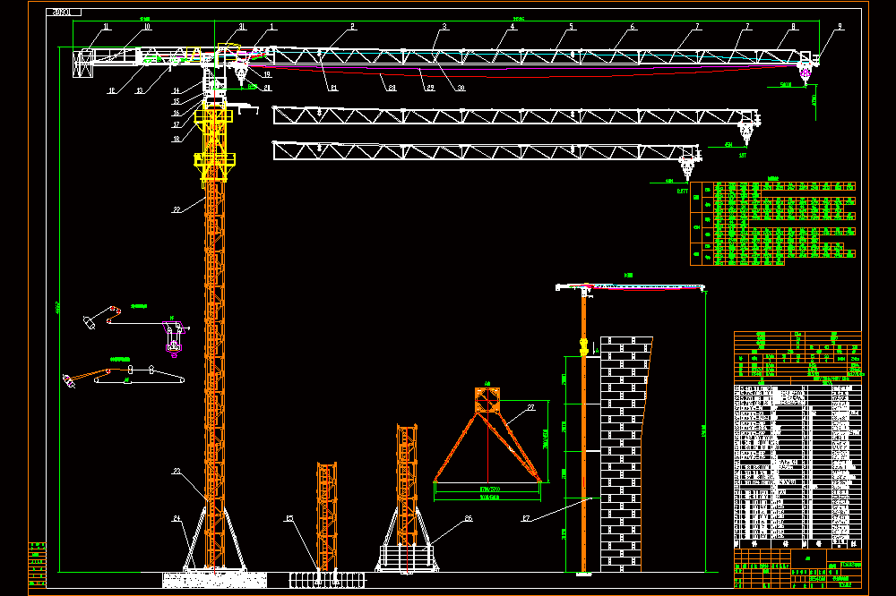Select the orange A-frame tie detail
The height and width of the screenshot is (596, 896).
487,437
